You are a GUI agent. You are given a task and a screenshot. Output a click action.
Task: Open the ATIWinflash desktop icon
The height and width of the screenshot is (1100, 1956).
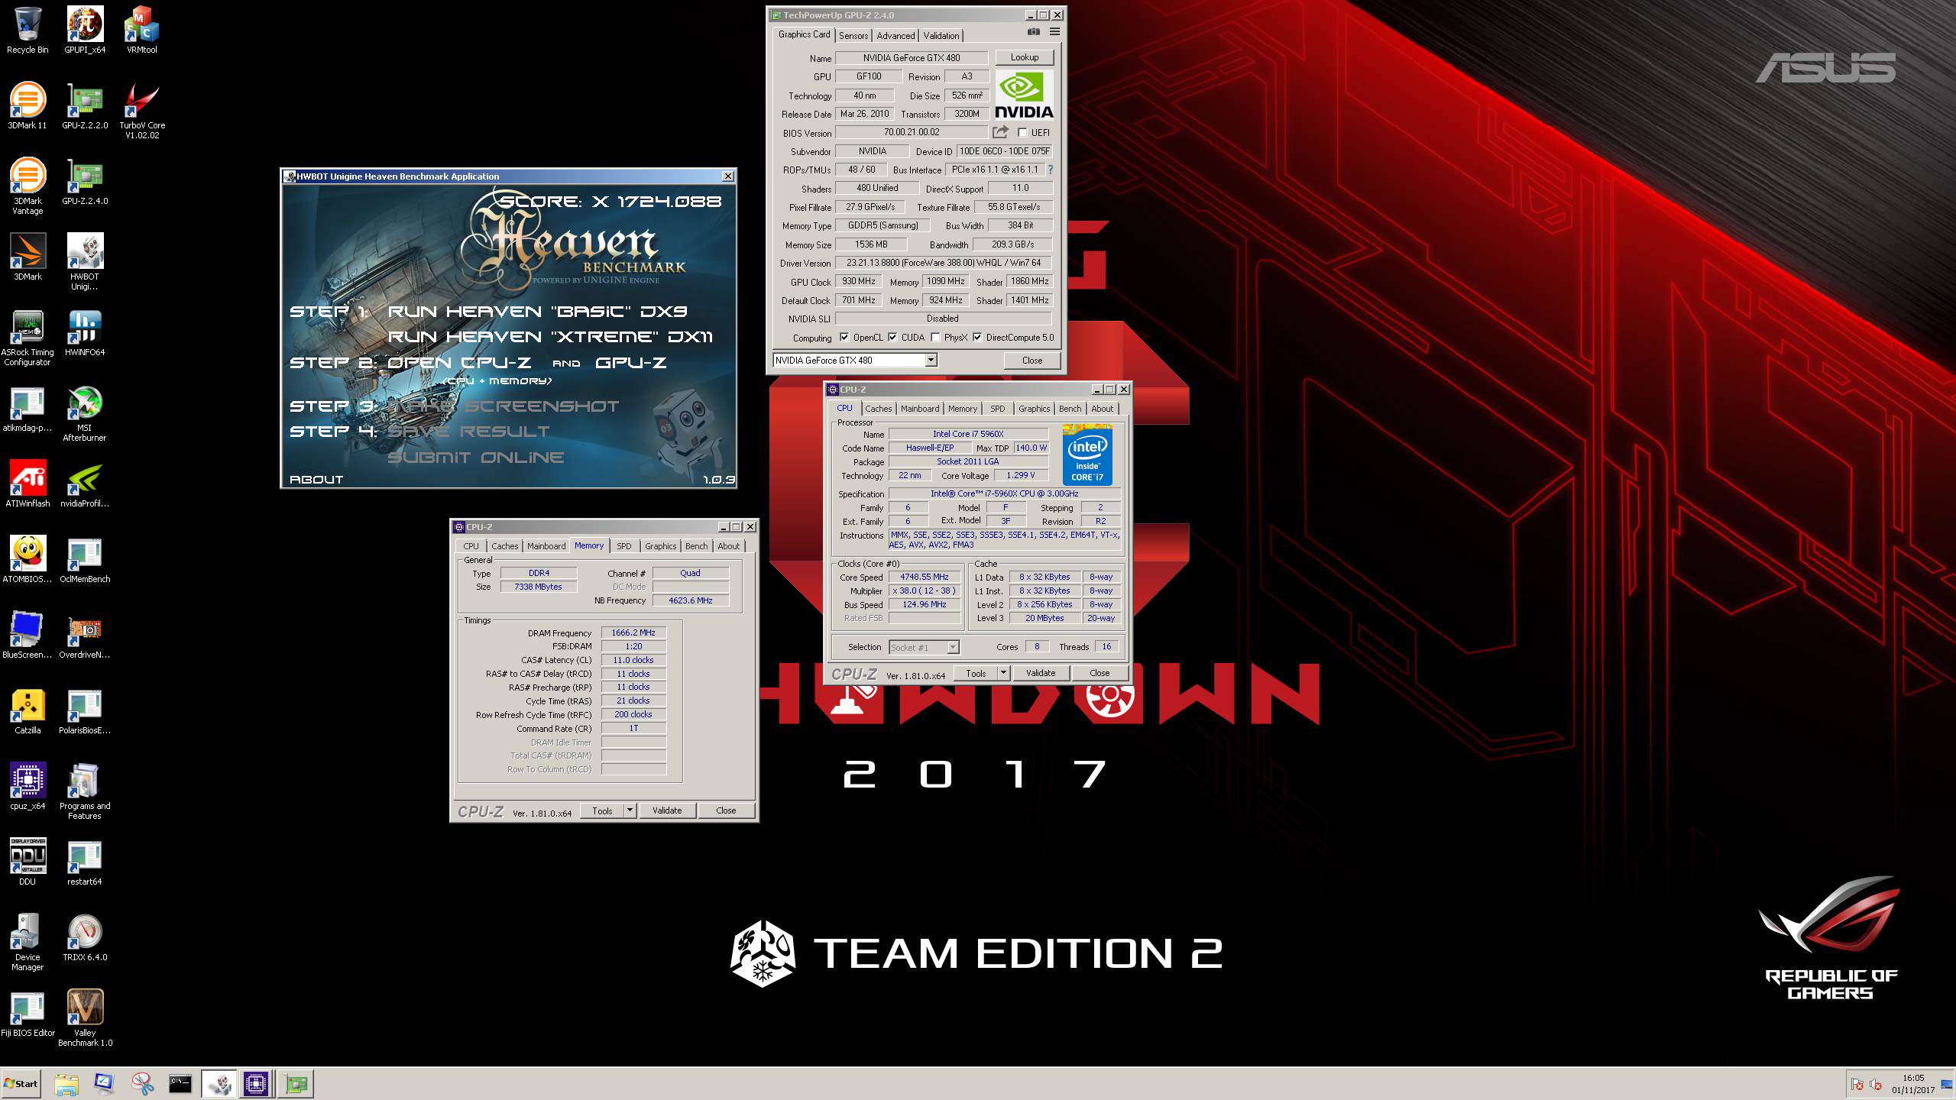click(x=28, y=484)
